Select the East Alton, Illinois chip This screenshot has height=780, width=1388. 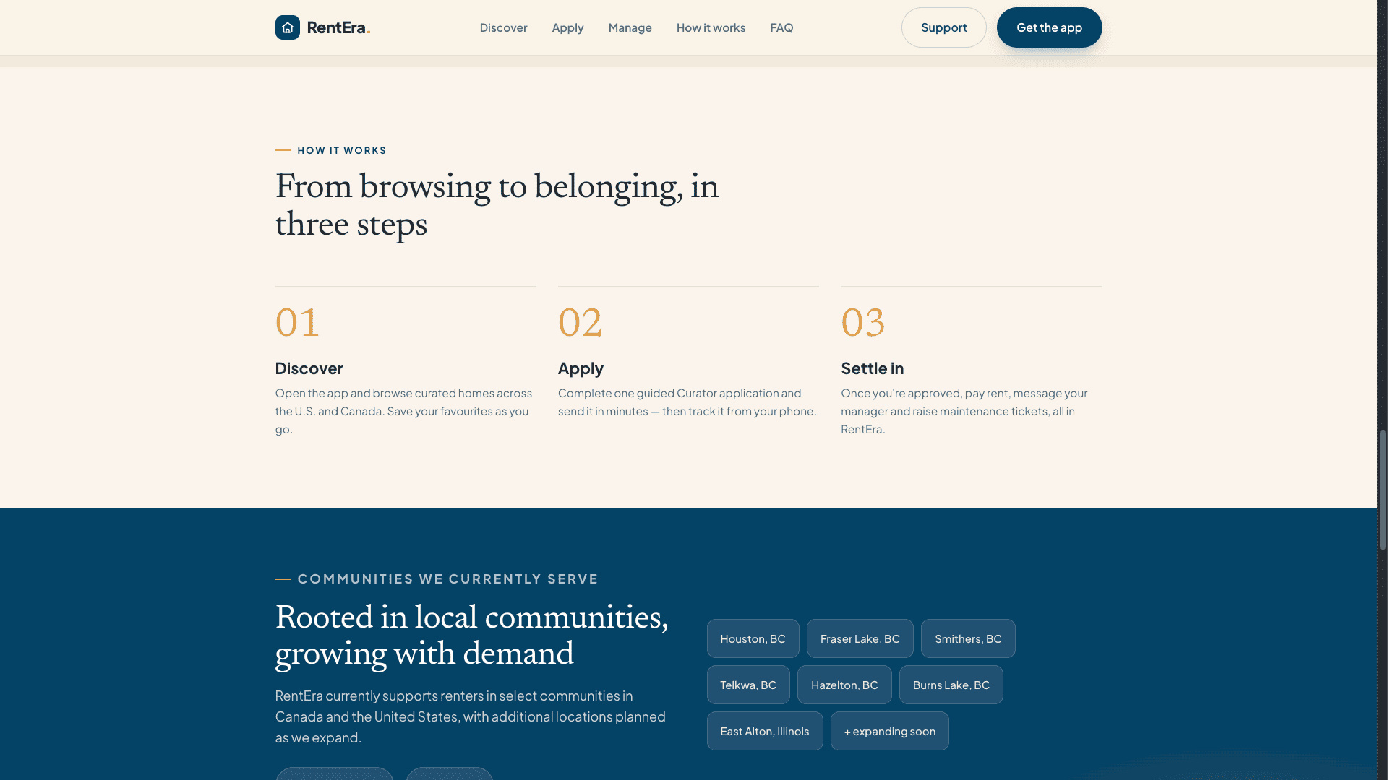(x=764, y=731)
